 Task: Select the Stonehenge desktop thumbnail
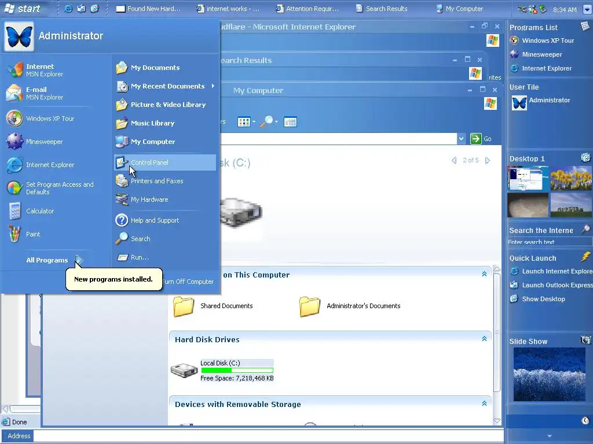click(x=571, y=205)
